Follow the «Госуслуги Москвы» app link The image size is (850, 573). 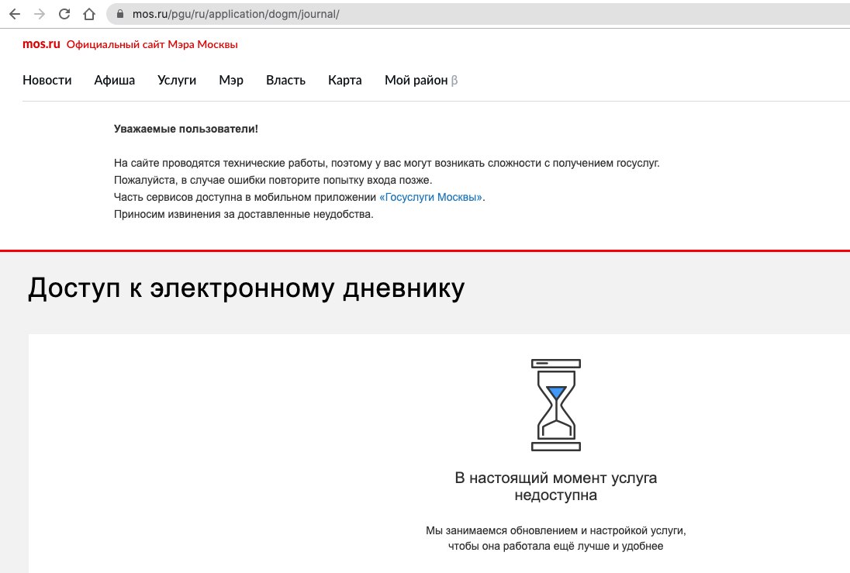click(430, 197)
